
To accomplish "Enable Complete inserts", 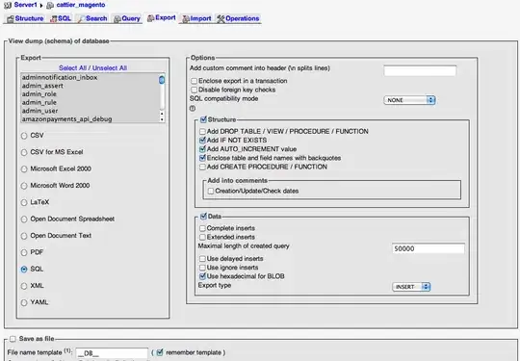I will (202, 228).
